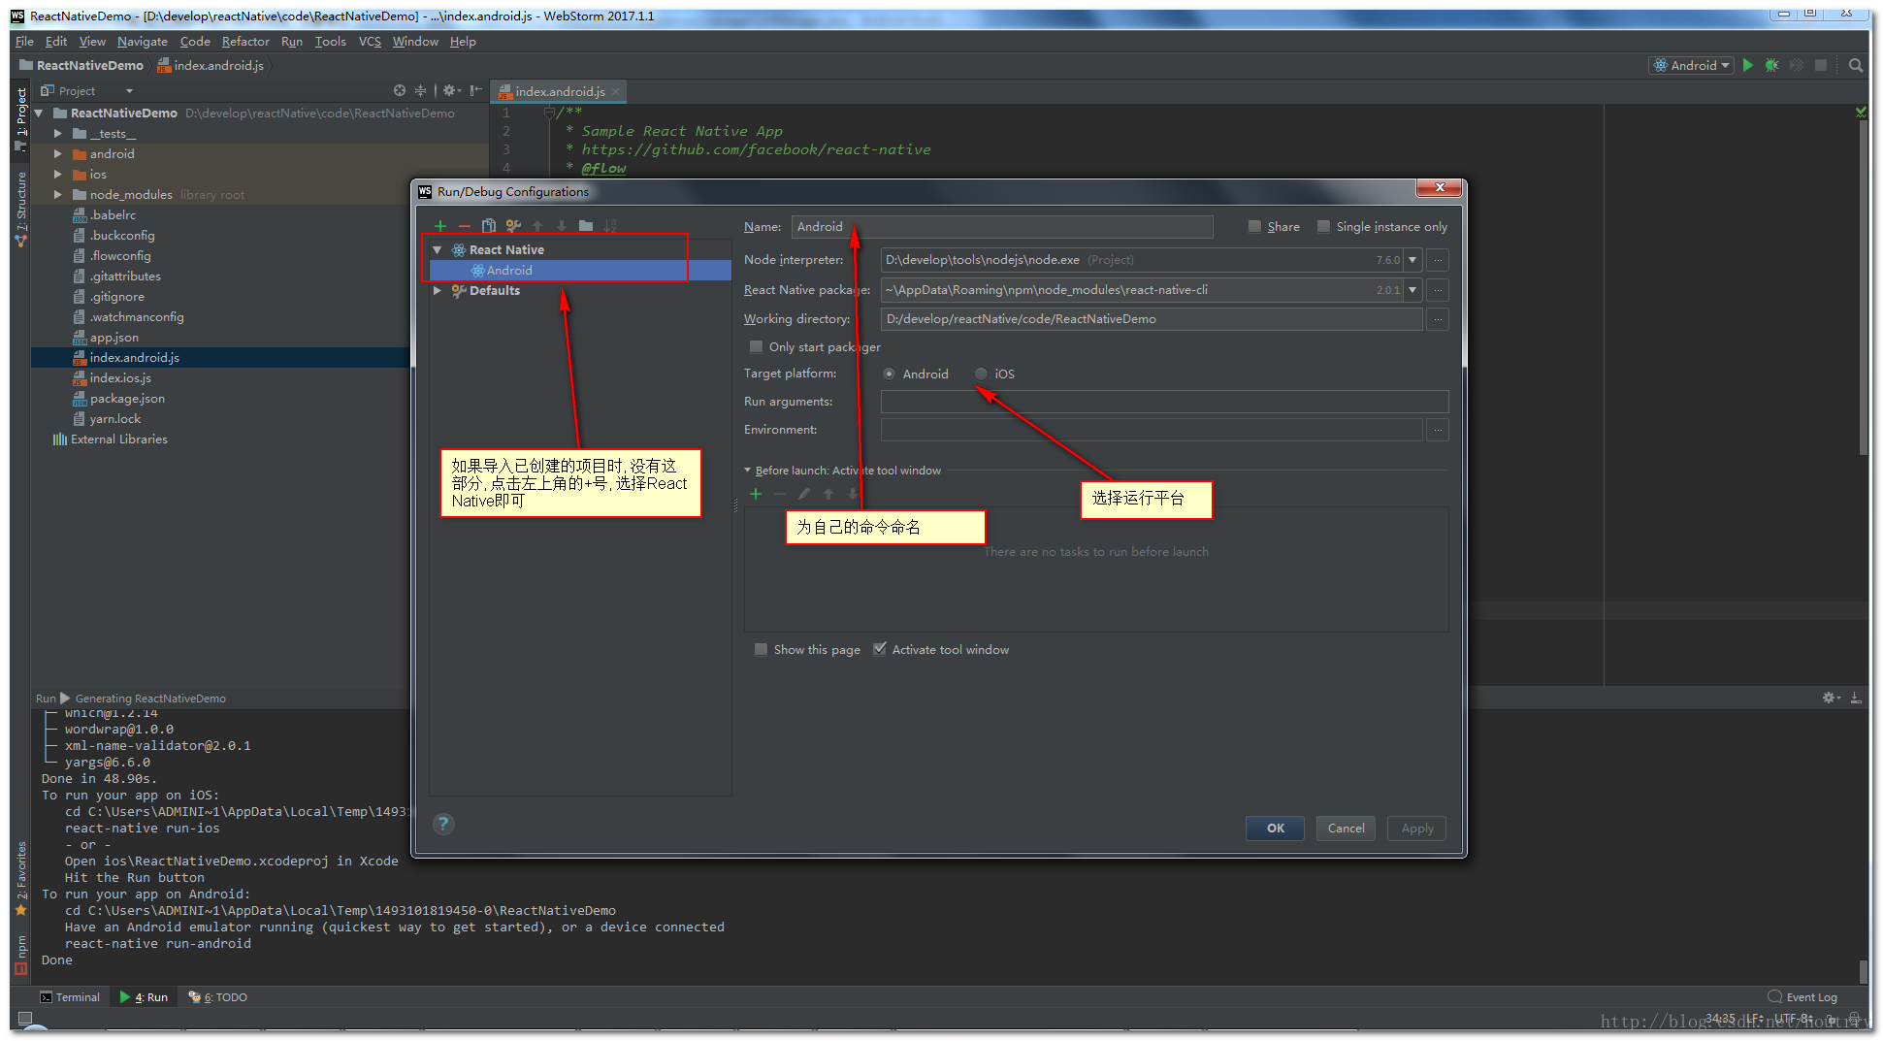Switch to index.android.js editor tab
Screen dimensions: 1883x1041
557,91
